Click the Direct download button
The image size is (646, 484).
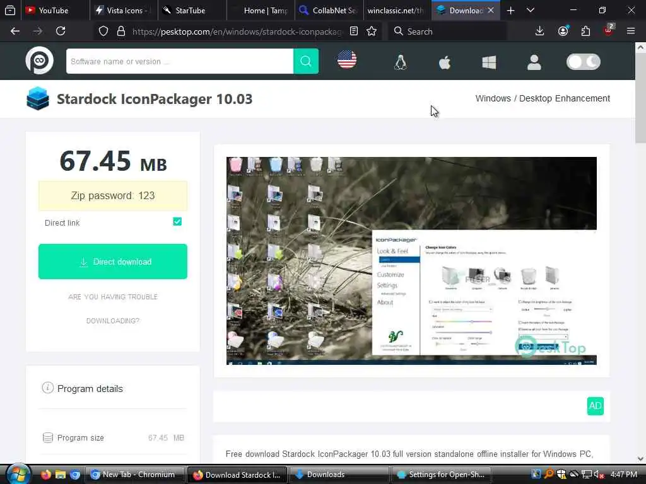113,262
